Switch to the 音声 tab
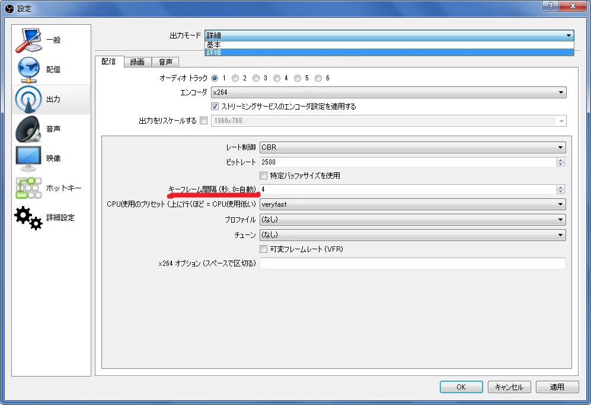The width and height of the screenshot is (591, 405). point(165,62)
